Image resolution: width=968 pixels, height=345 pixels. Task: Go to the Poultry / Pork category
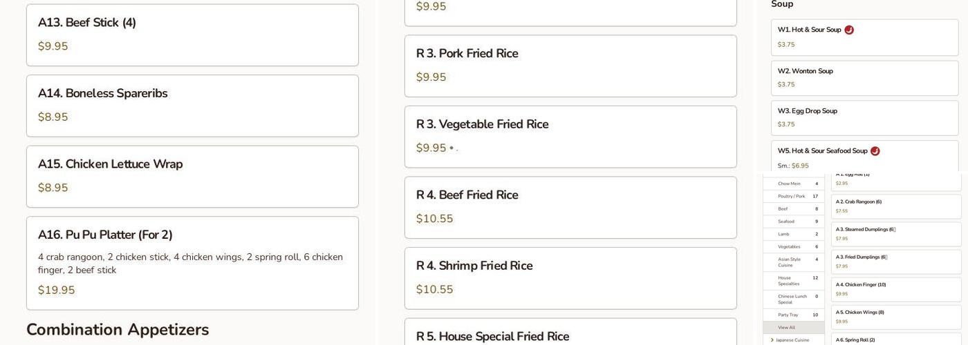pos(793,196)
